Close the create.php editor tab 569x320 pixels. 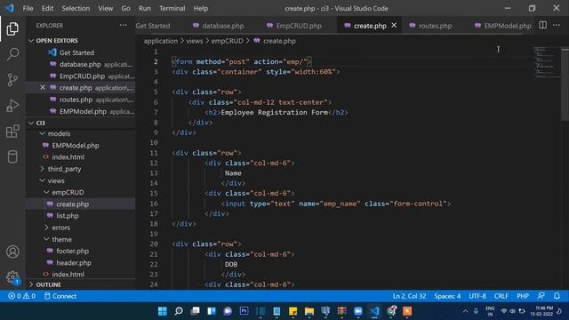pos(394,26)
